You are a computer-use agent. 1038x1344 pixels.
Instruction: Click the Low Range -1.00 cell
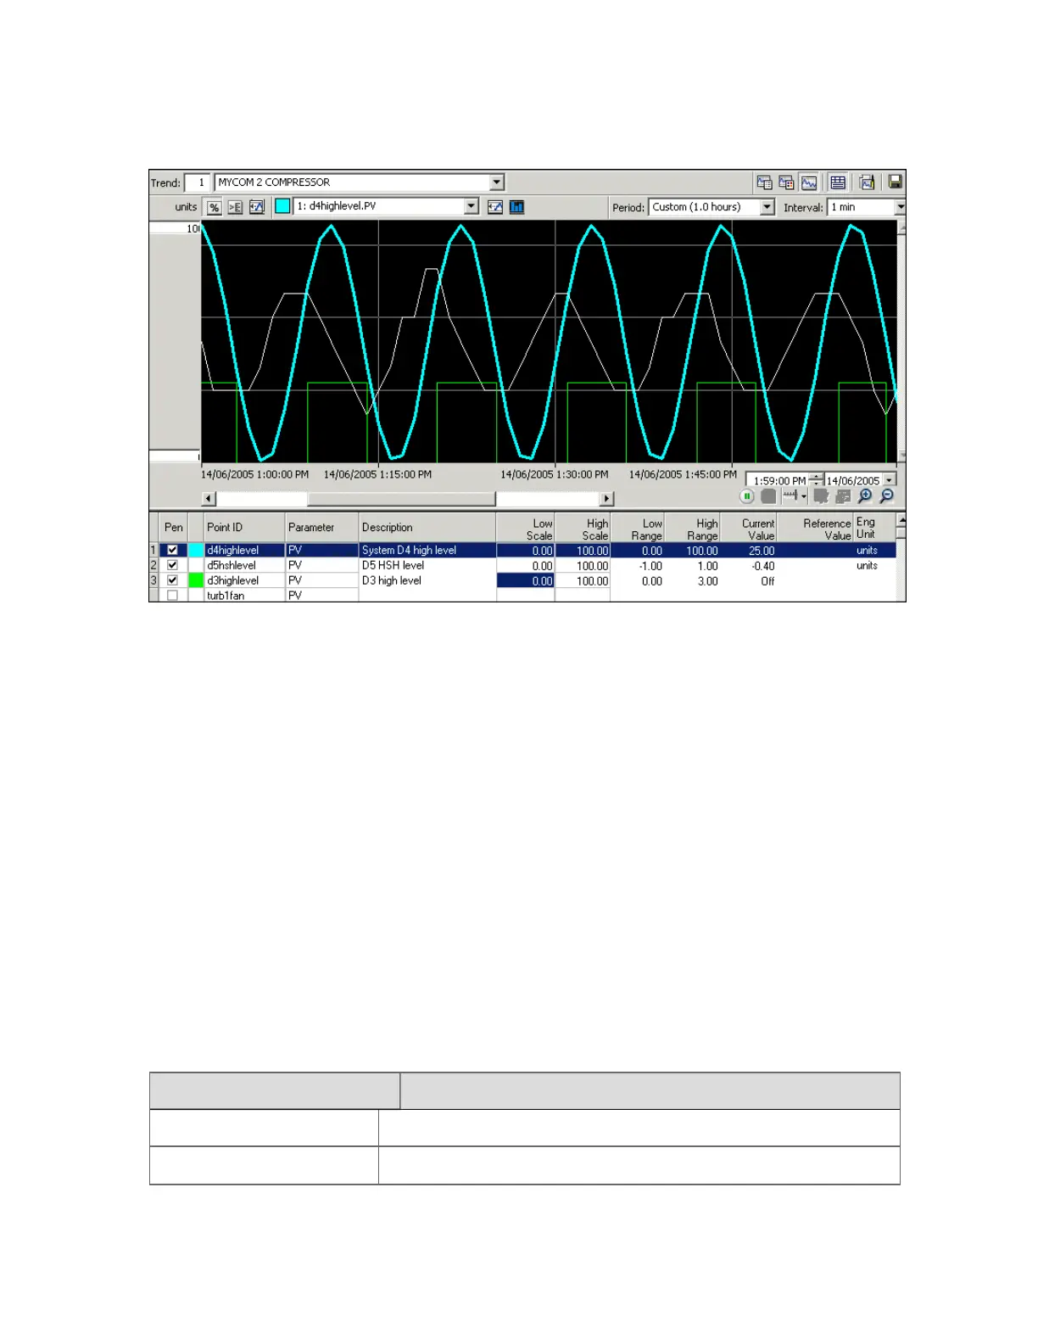point(638,566)
